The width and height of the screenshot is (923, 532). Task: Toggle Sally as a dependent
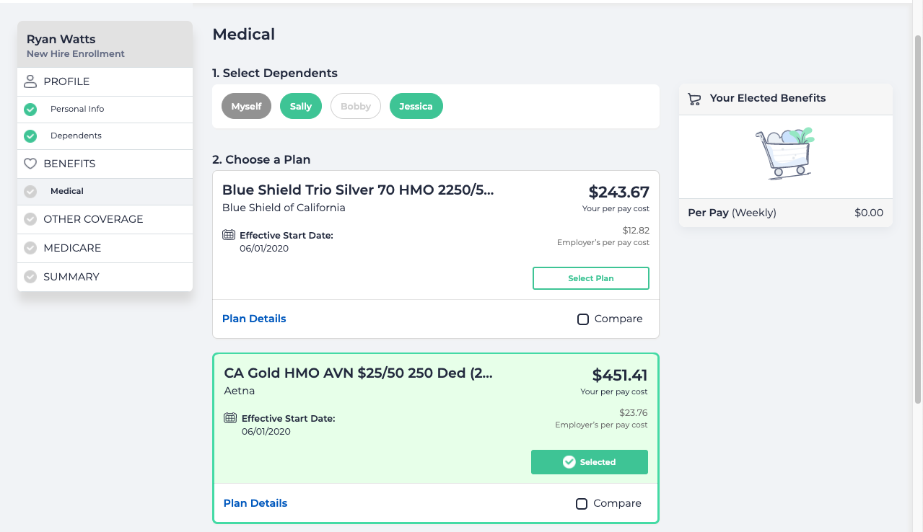[x=301, y=107]
